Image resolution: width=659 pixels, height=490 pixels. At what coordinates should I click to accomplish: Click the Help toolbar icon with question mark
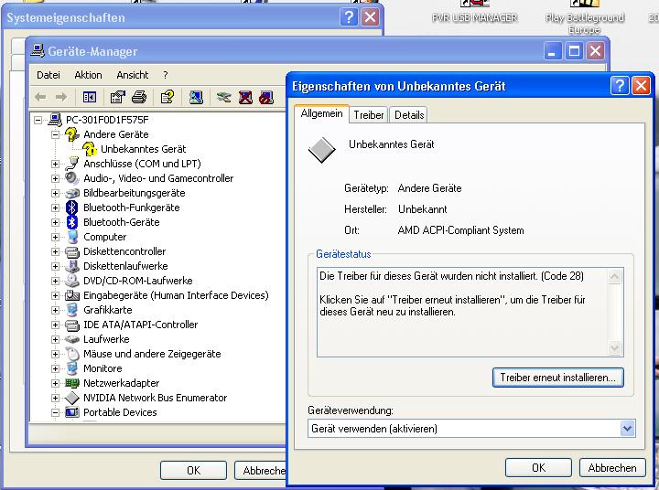[167, 97]
